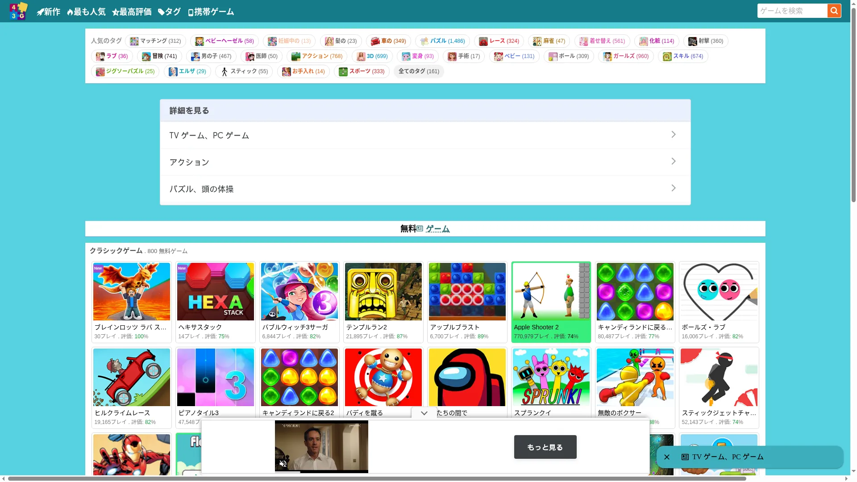Open the 化粧 tag
The image size is (857, 482).
coord(656,41)
